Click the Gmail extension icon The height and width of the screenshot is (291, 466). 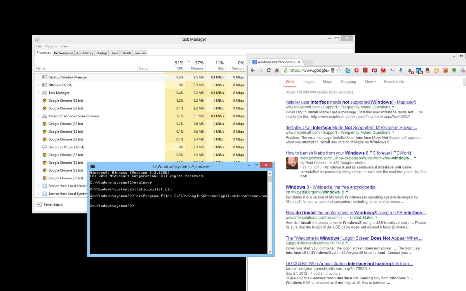click(x=374, y=71)
